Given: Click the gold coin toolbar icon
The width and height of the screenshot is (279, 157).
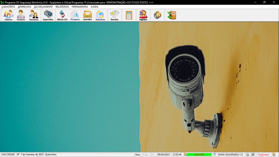Looking at the screenshot, I should pos(157,15).
